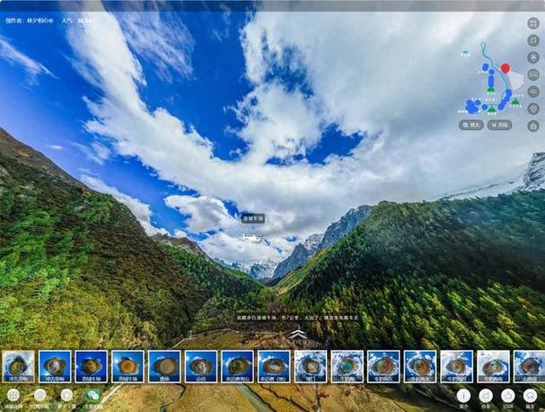Open the third scene thumbnail in the strip
The height and width of the screenshot is (412, 545).
click(x=92, y=366)
